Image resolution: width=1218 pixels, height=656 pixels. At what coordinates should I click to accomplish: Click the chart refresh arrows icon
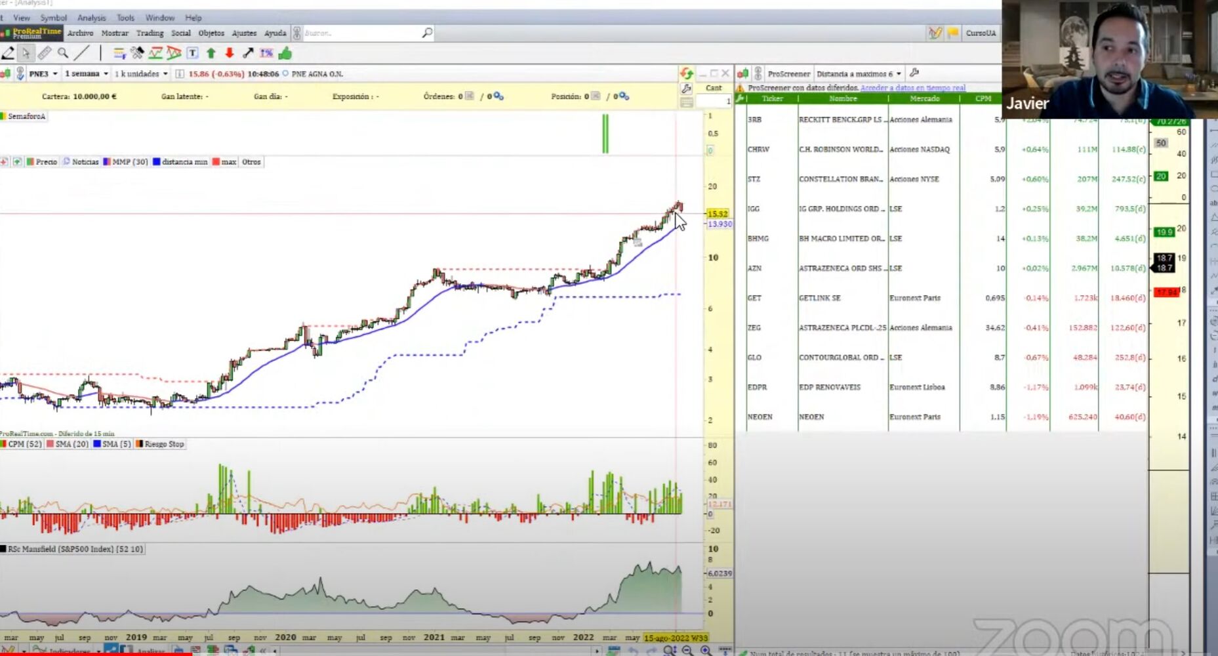click(x=686, y=73)
